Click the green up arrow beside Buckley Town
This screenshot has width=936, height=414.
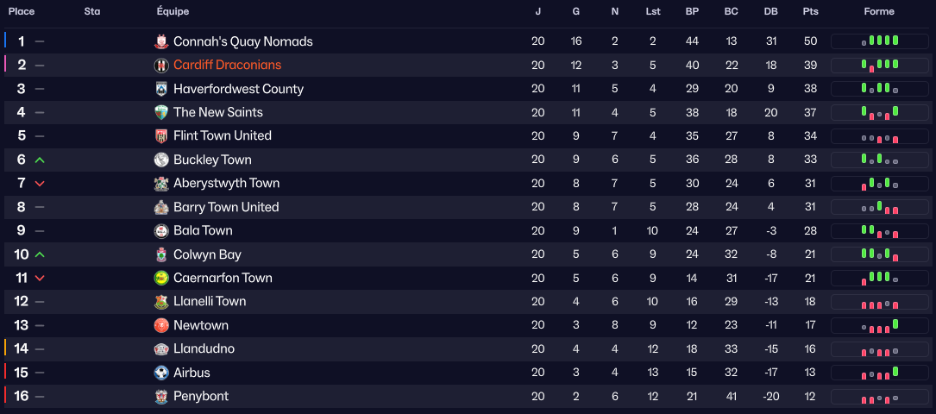(40, 160)
